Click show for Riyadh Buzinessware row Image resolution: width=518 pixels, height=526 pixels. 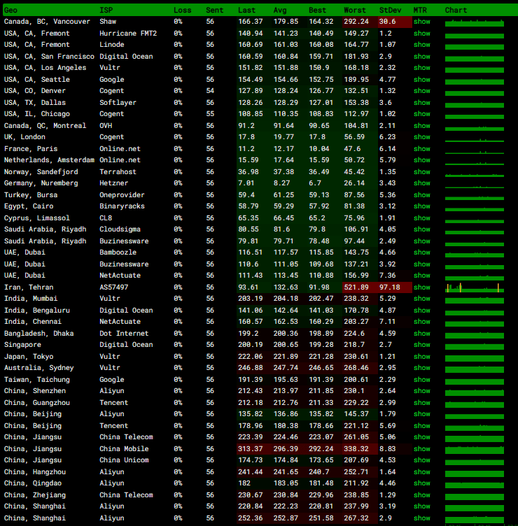point(421,241)
